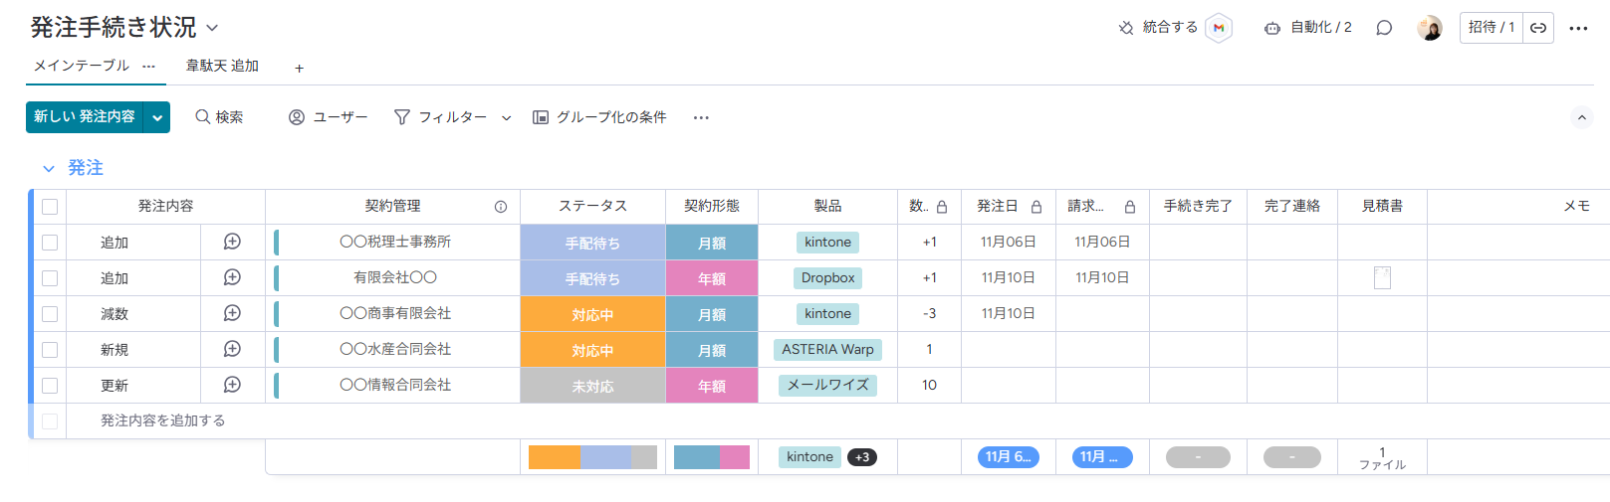Select all rows with header checkbox
1610x502 pixels.
click(50, 207)
